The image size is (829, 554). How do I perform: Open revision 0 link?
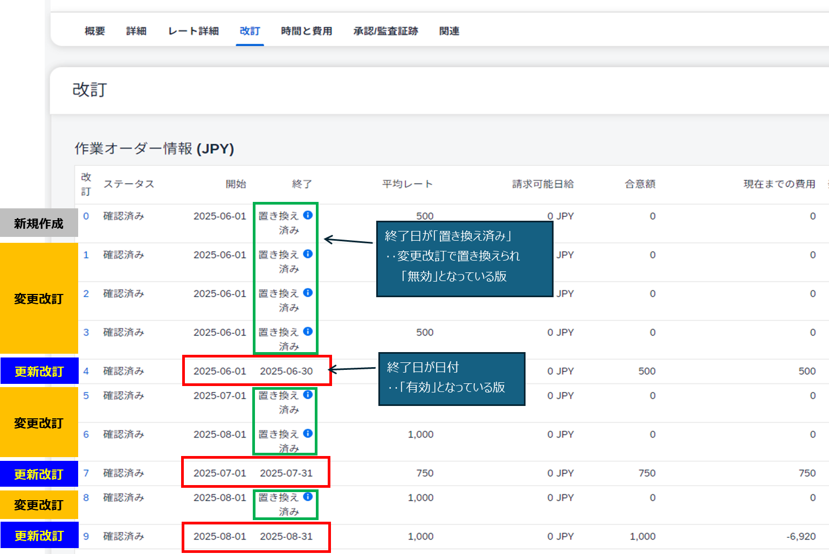point(86,216)
